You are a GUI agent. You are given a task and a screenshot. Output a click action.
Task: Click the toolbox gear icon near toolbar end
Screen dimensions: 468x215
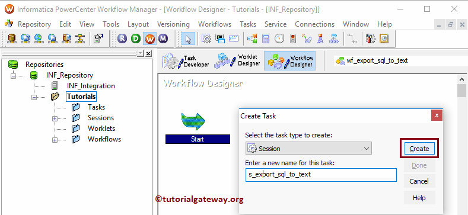point(370,38)
